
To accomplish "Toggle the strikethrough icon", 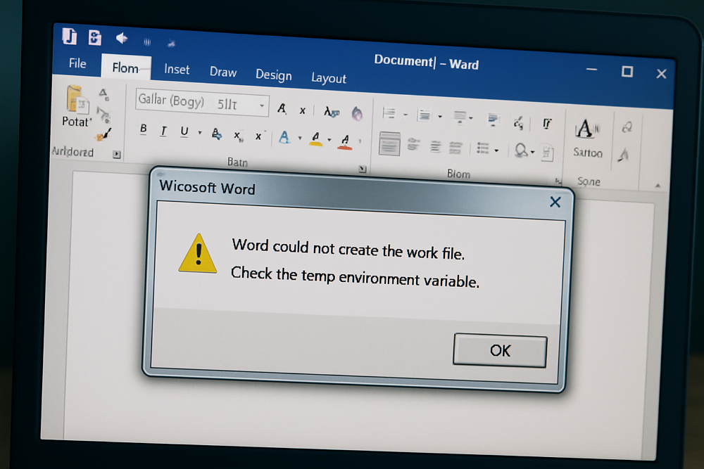I will click(x=216, y=134).
